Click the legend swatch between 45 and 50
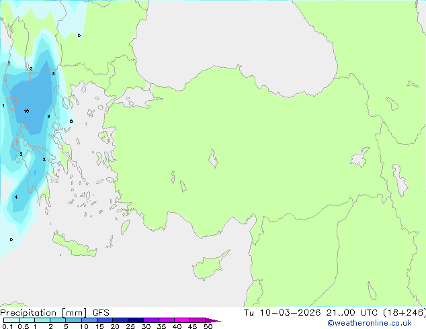The height and width of the screenshot is (329, 426). (198, 320)
